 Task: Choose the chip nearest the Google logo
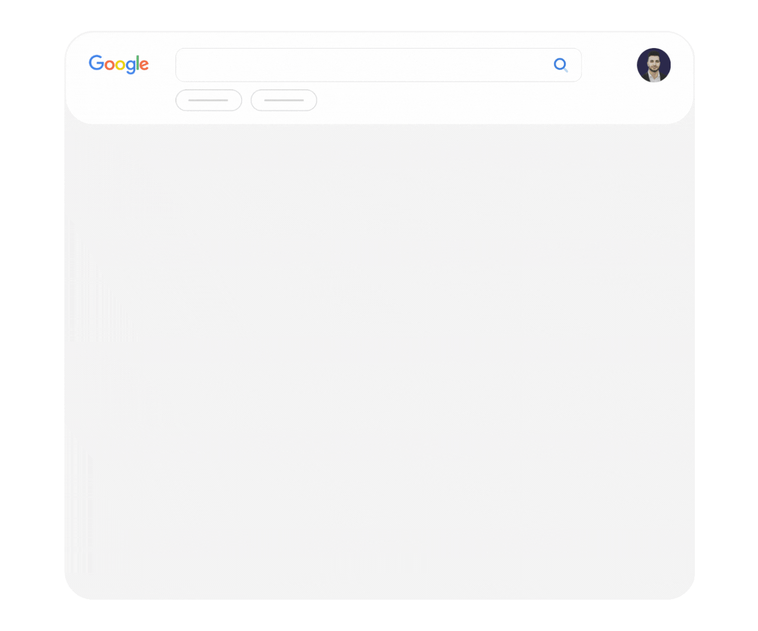209,100
